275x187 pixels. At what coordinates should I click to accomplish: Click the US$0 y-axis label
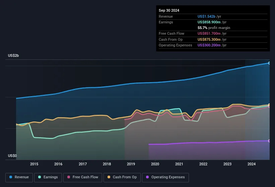(12, 156)
